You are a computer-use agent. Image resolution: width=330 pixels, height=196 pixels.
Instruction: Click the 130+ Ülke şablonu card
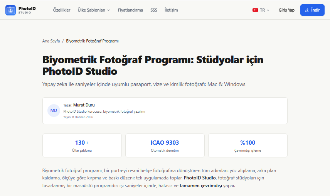[82, 145]
